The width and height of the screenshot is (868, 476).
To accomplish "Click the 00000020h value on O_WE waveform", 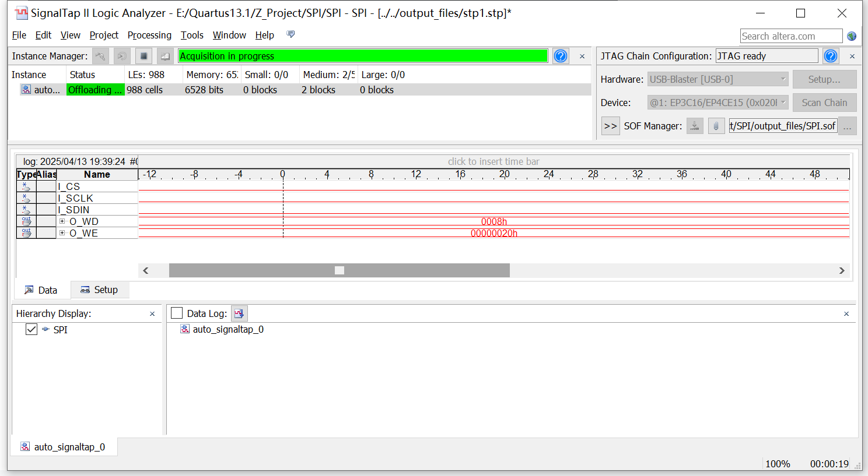I will click(494, 233).
